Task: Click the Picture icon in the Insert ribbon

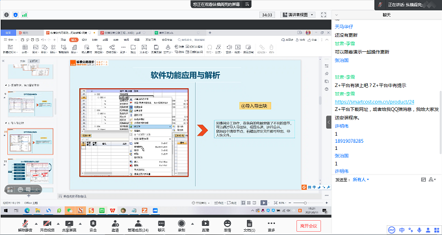Action: pos(36,49)
